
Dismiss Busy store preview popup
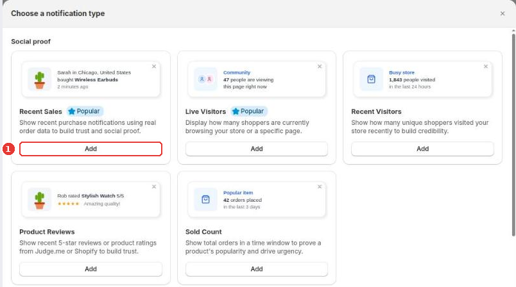point(485,67)
